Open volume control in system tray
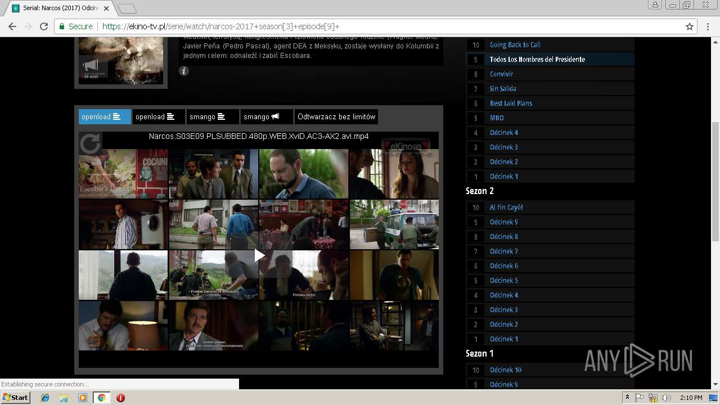The height and width of the screenshot is (405, 720). pyautogui.click(x=667, y=398)
